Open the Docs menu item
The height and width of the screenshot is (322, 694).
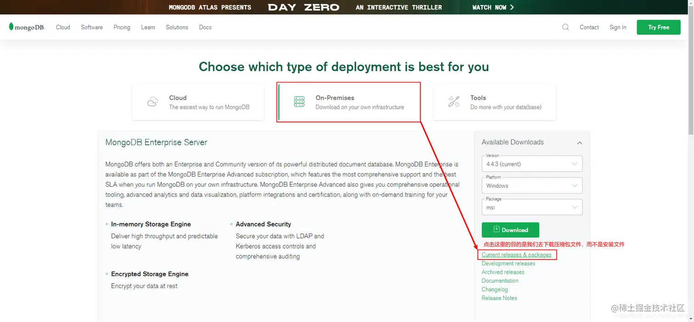(x=205, y=27)
